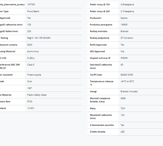Click the 169591 related product number
Image resolution: width=163 pixels, height=146 pixels.
124,25
